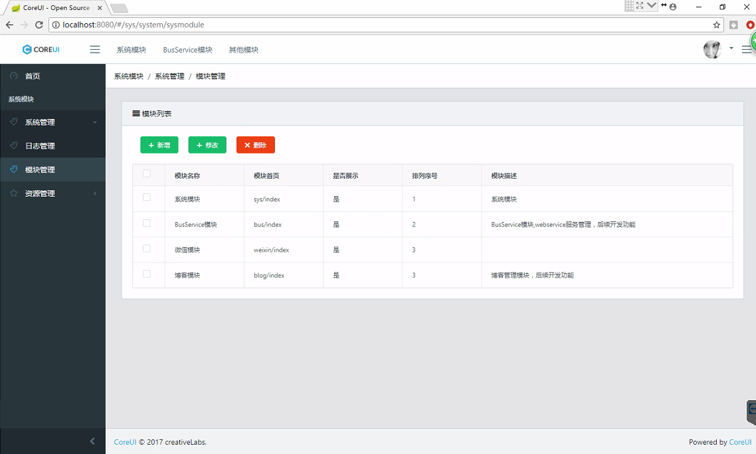Screen dimensions: 756x454
Task: Toggle the select-all checkbox in table header
Action: (x=147, y=174)
